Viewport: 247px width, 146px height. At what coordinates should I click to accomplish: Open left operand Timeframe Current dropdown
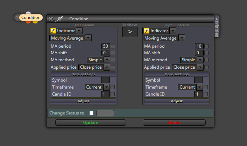(97, 87)
